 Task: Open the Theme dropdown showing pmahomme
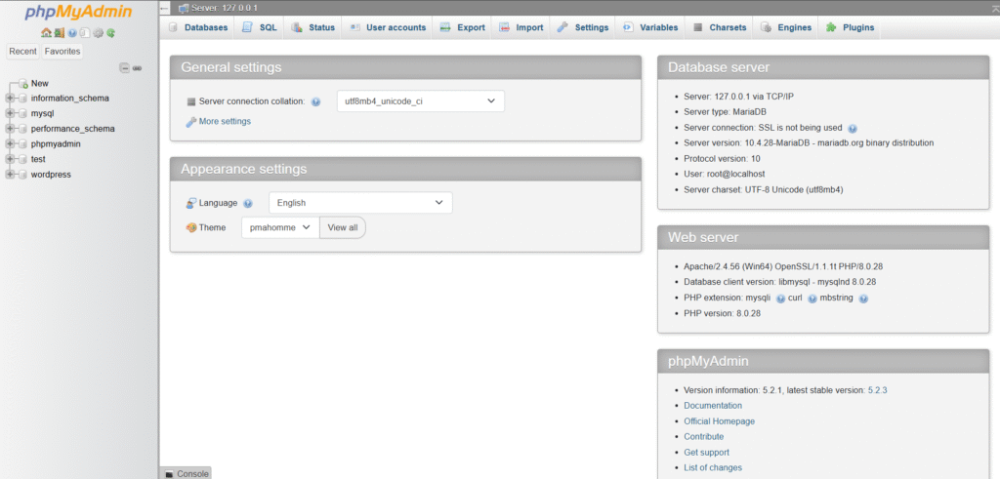279,227
